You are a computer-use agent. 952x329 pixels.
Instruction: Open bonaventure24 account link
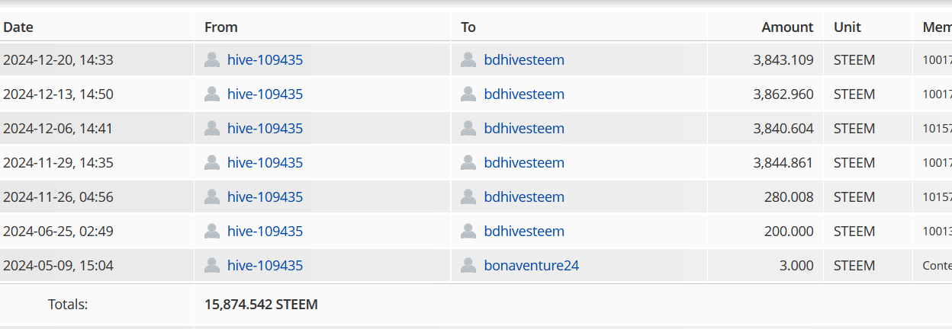coord(531,266)
